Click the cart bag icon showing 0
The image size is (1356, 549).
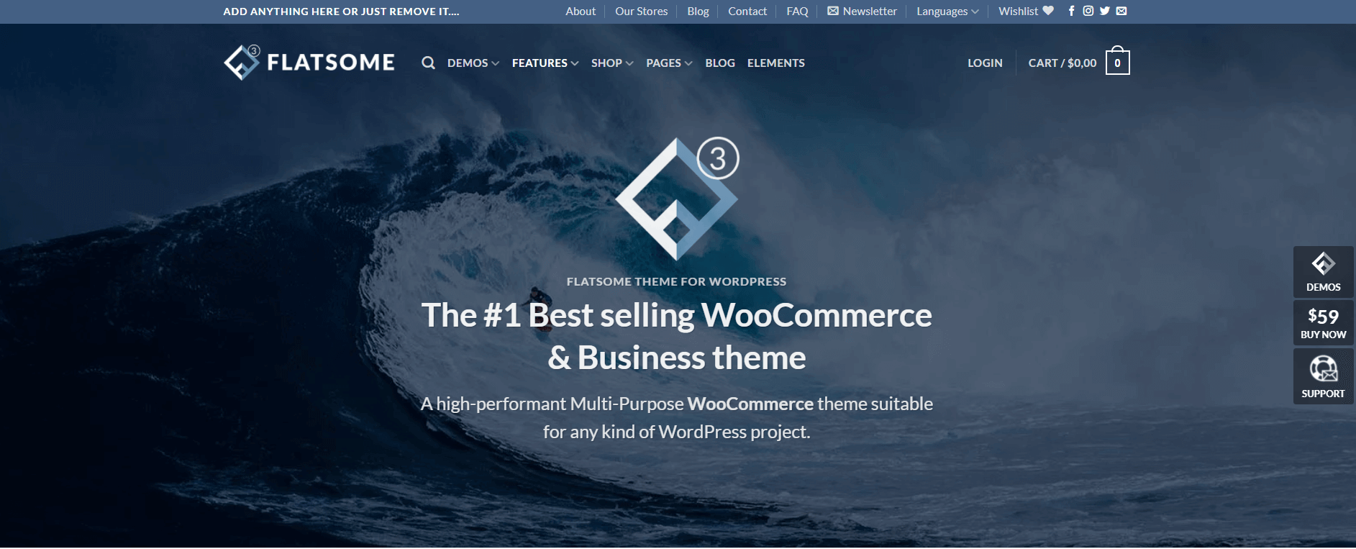[1117, 61]
